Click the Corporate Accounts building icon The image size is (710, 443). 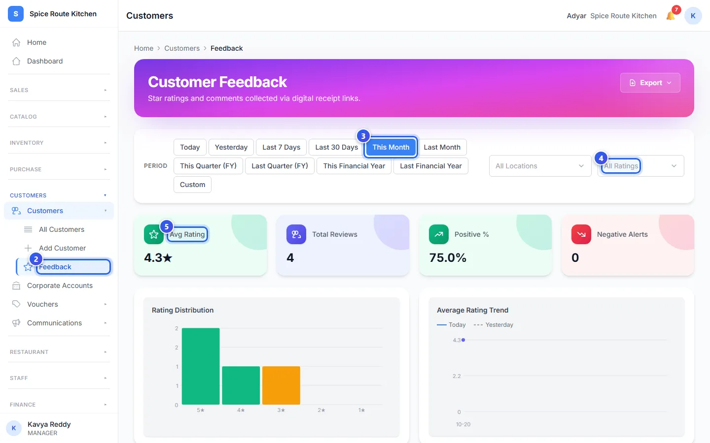coord(16,285)
